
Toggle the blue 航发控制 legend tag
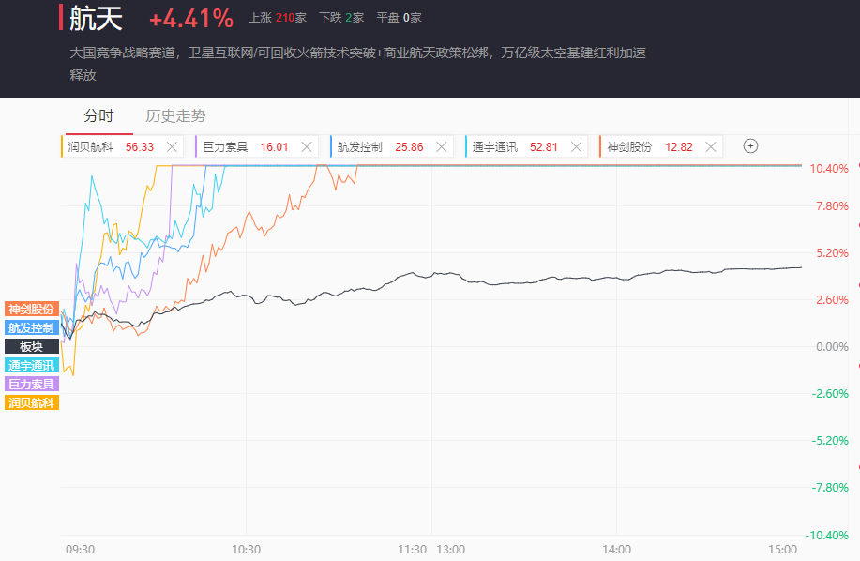[32, 327]
